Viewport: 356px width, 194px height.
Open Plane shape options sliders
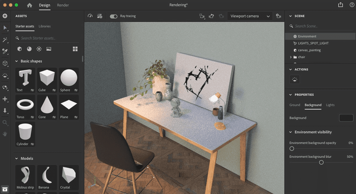(x=76, y=117)
